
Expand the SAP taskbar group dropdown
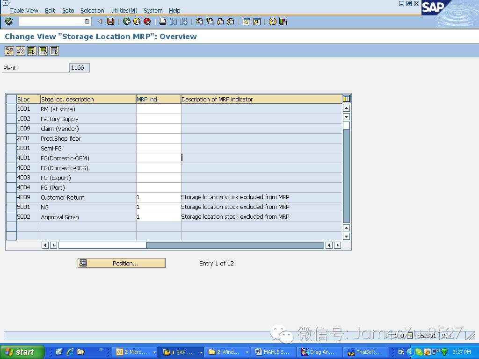(201, 352)
